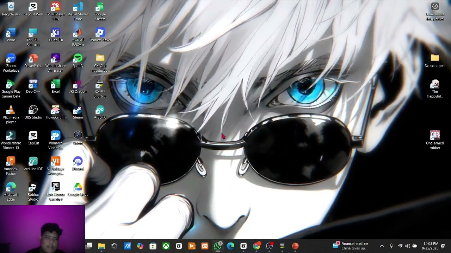Select the JKI Dragon desktop icon
The image size is (451, 253).
click(x=78, y=86)
